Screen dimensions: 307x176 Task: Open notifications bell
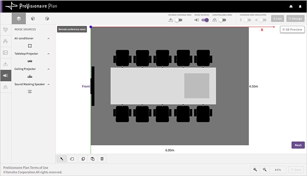pyautogui.click(x=300, y=6)
